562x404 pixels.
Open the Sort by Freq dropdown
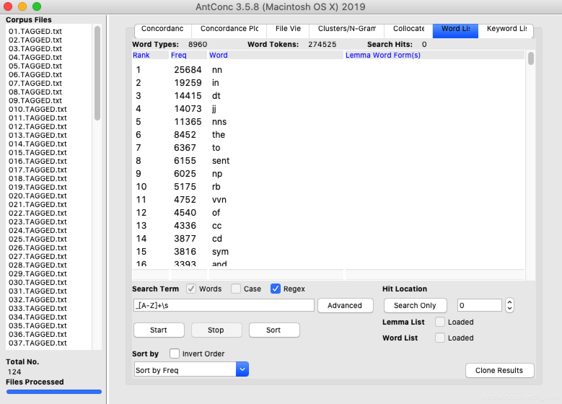pos(192,369)
